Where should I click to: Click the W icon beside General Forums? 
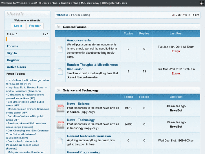point(58,27)
